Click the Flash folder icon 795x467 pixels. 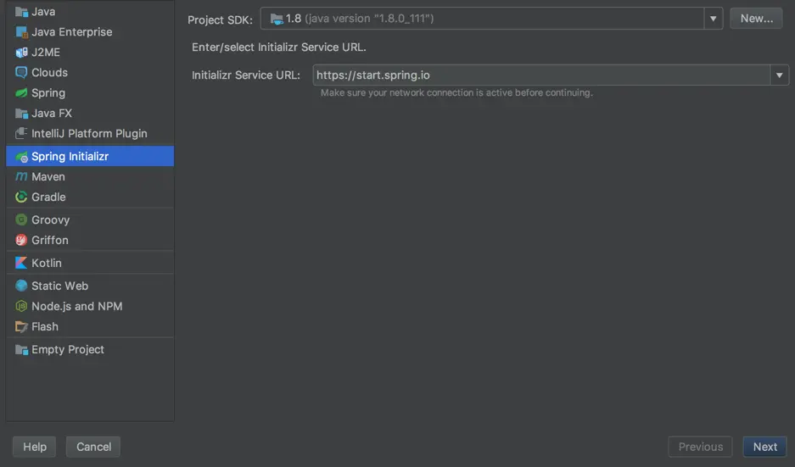click(x=21, y=326)
